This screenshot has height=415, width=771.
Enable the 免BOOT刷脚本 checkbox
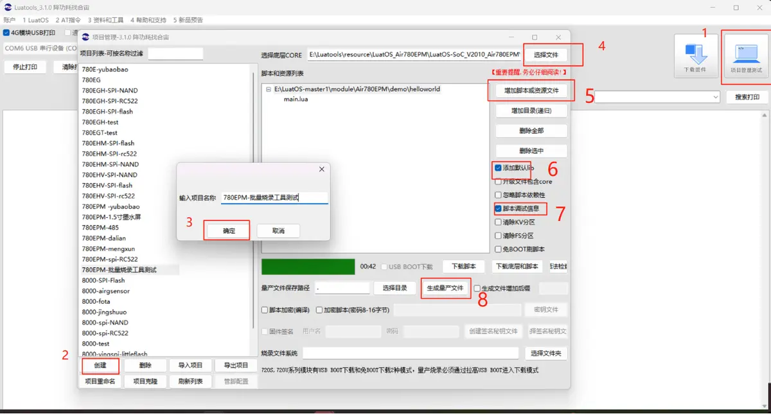tap(499, 249)
